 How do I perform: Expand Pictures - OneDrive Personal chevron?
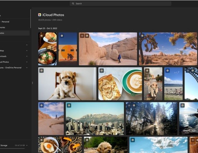point(27,68)
